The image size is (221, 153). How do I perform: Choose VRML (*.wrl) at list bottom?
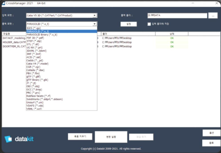click(x=62, y=109)
